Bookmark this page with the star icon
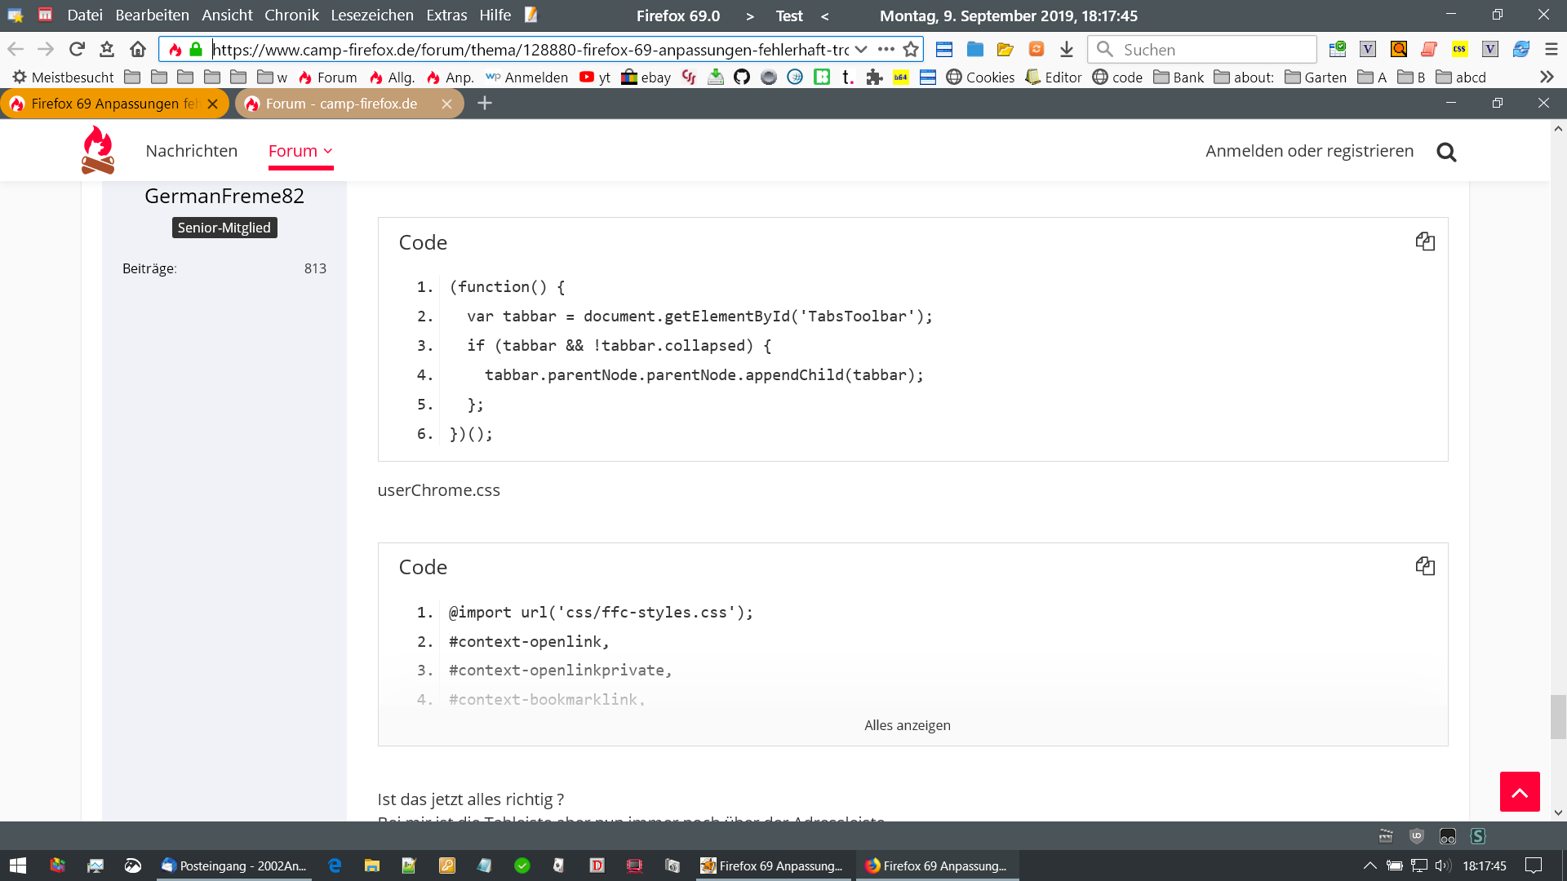This screenshot has width=1567, height=881. pos(911,50)
